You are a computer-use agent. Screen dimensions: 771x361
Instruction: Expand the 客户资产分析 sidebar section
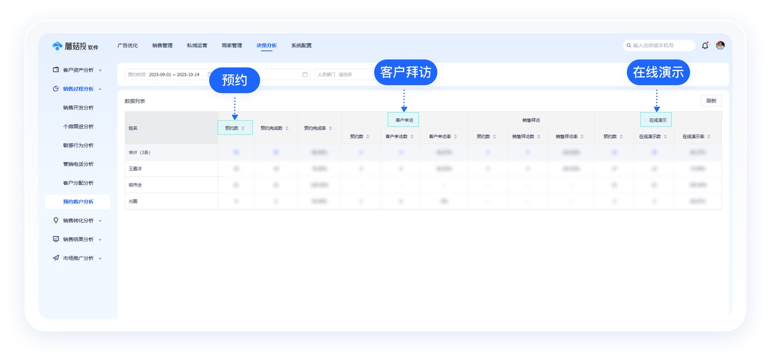click(100, 69)
